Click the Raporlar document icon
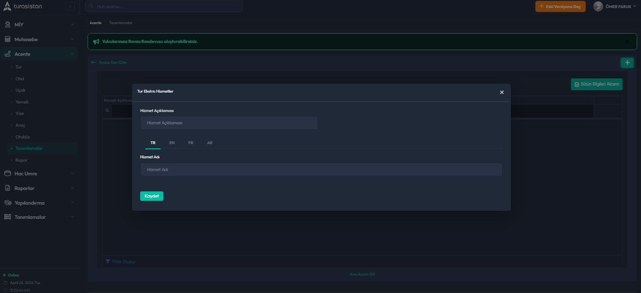The image size is (641, 293). [x=8, y=188]
